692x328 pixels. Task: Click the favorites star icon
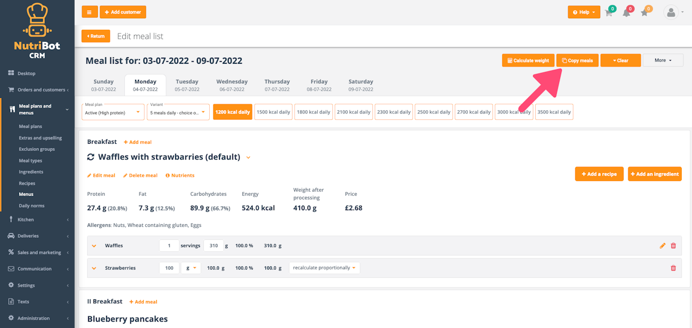pos(644,12)
